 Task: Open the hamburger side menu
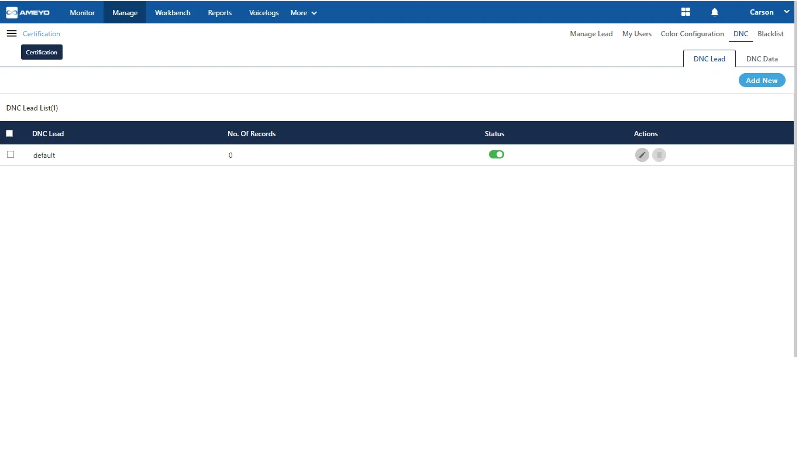(12, 33)
